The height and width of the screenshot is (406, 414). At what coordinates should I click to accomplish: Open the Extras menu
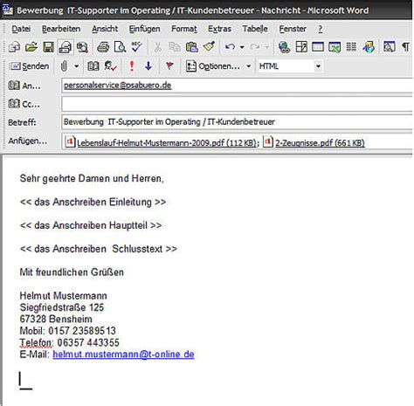(219, 29)
